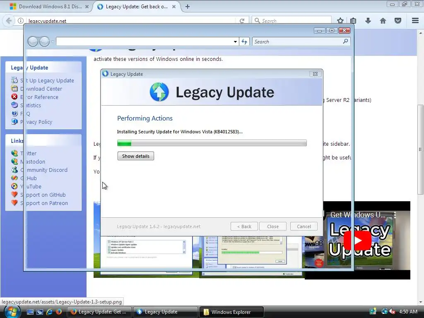
Task: Click Switch between windows quick launch icon
Action: [40, 312]
